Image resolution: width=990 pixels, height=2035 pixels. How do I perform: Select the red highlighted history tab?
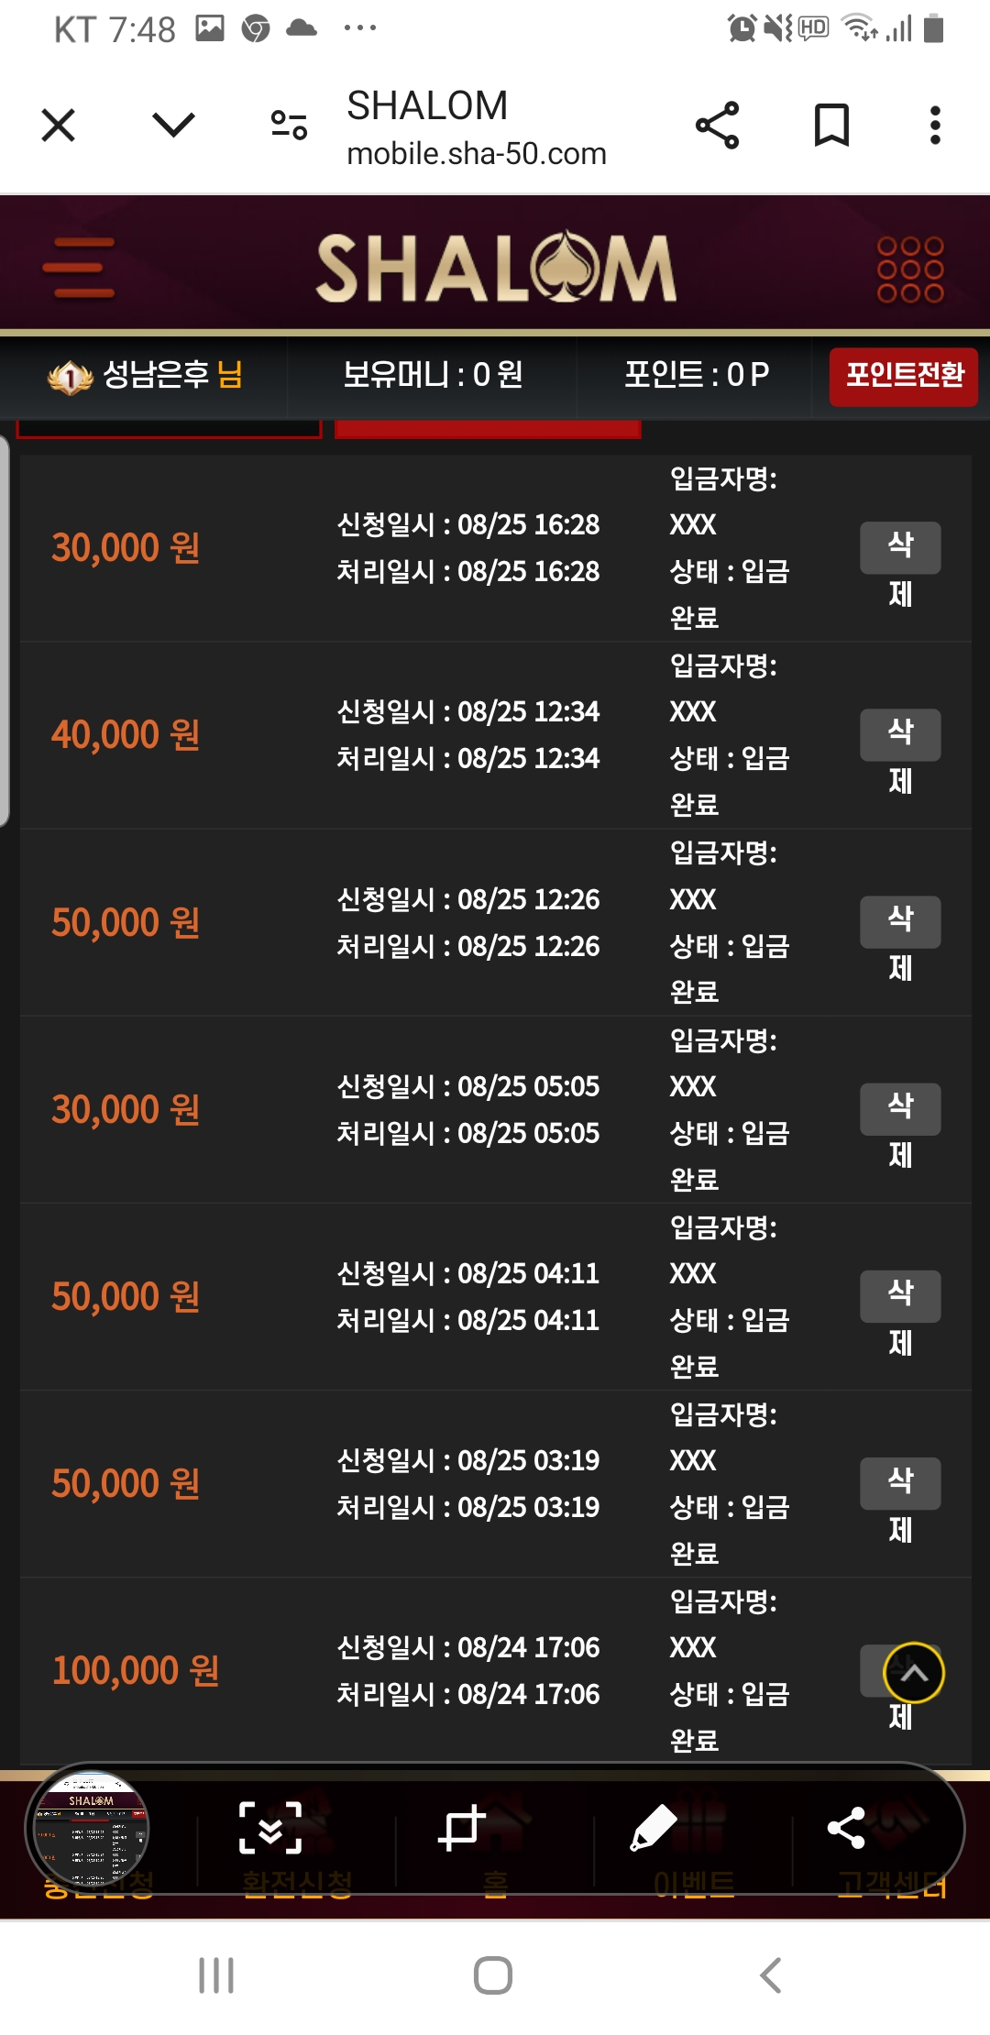pos(488,429)
